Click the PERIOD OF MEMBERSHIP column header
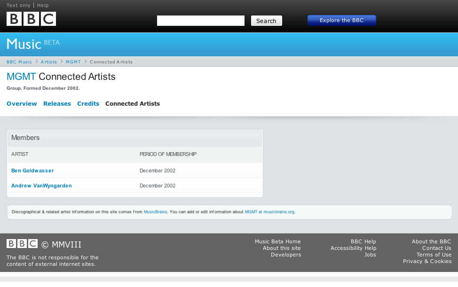This screenshot has width=458, height=287. tap(168, 154)
